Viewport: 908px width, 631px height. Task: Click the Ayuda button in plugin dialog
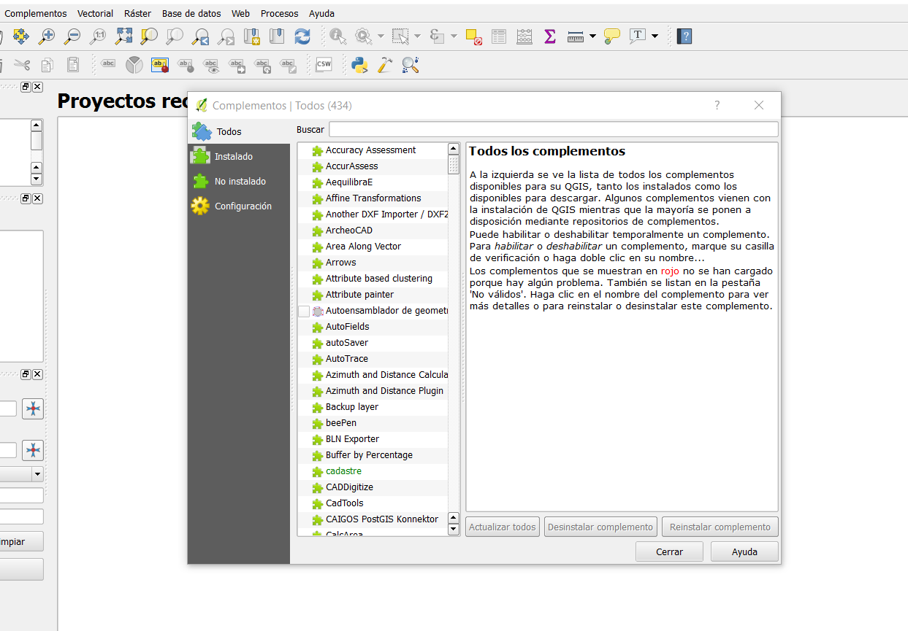744,551
